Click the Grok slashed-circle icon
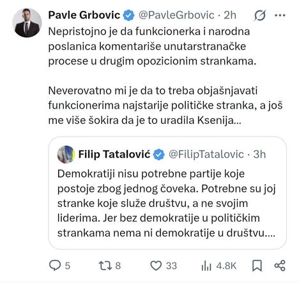299x283 pixels. pos(260,15)
